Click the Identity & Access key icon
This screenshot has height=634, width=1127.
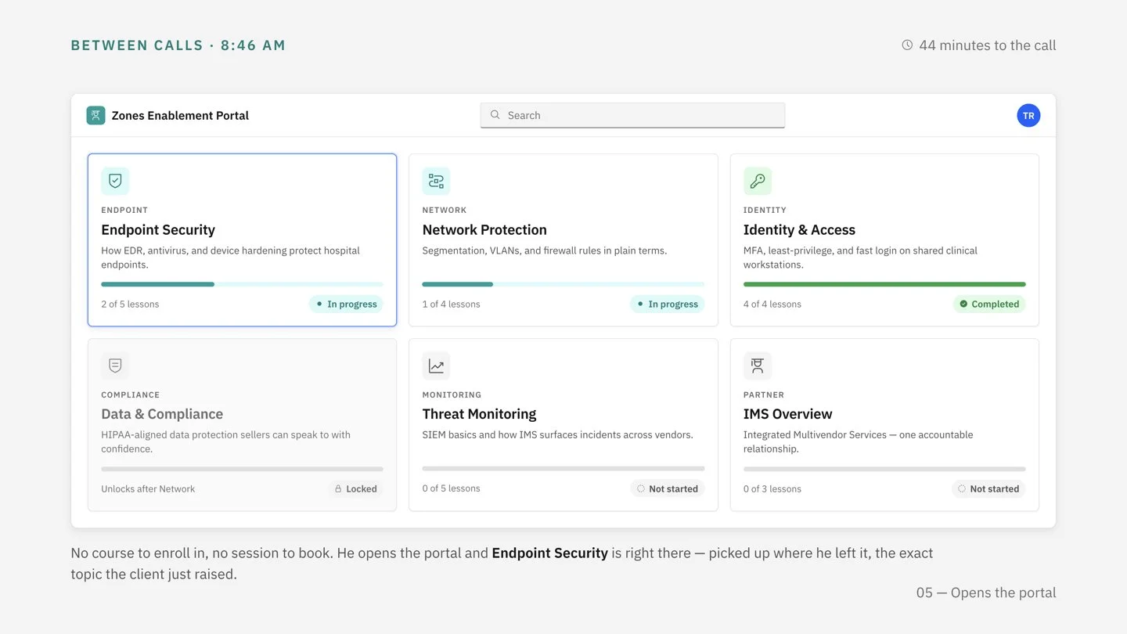[758, 181]
